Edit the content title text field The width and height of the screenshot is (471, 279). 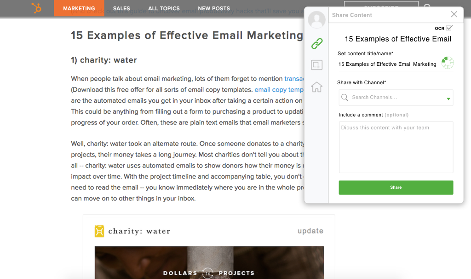(x=387, y=64)
